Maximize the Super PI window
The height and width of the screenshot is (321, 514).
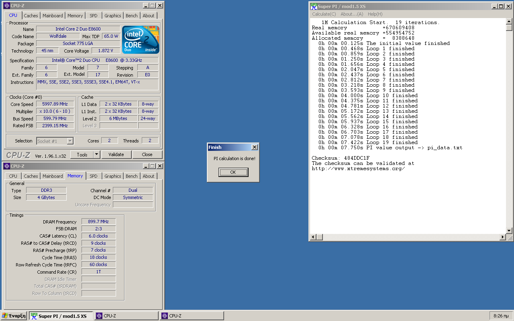501,6
